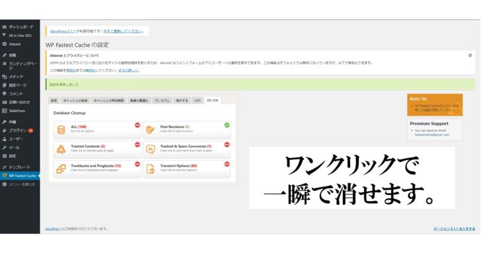Screen dimensions: 481x270
Task: Click the fastestcache@gmail.com email link
Action: [432, 135]
